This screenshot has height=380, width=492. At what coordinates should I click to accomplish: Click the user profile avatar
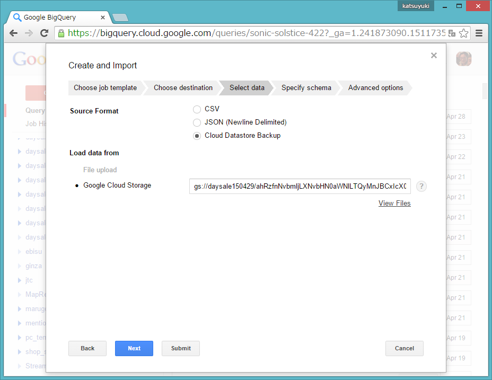464,59
